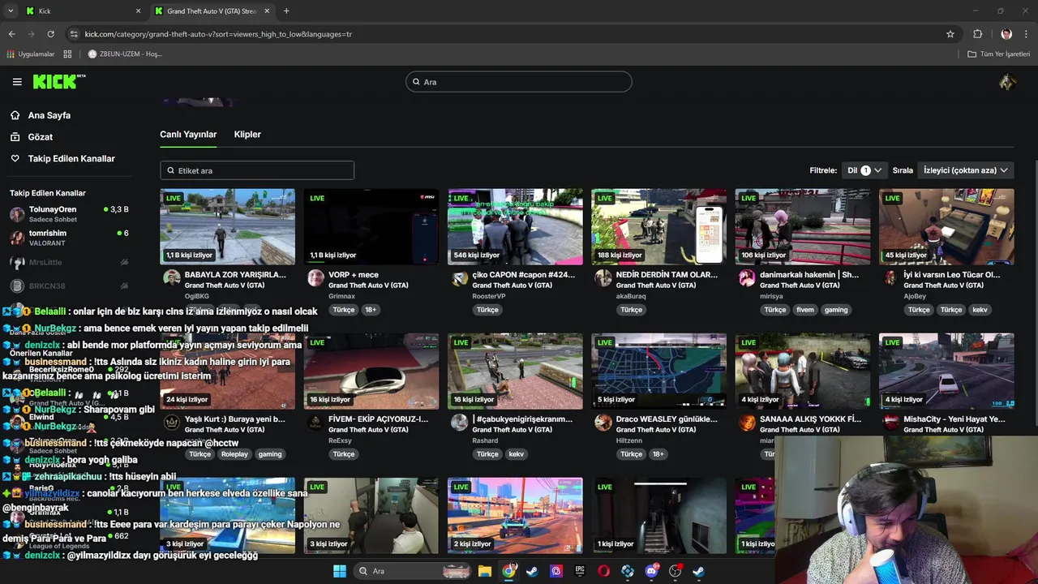Open RoosterVP channel avatar
Image resolution: width=1038 pixels, height=584 pixels.
coord(459,278)
